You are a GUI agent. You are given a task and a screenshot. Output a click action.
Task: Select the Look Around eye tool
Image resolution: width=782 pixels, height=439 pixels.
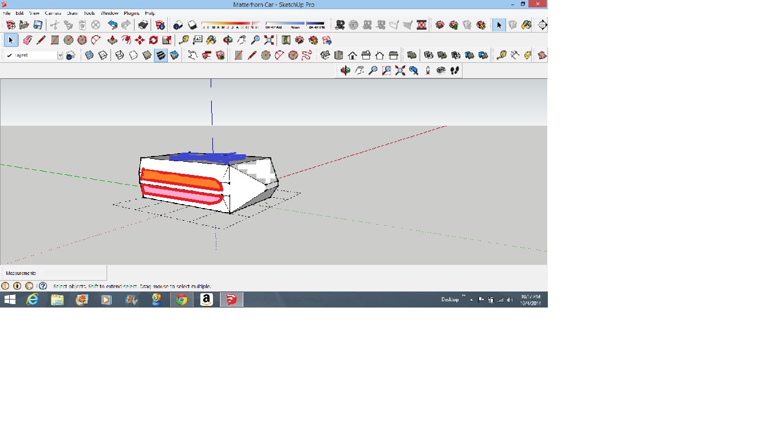[441, 70]
